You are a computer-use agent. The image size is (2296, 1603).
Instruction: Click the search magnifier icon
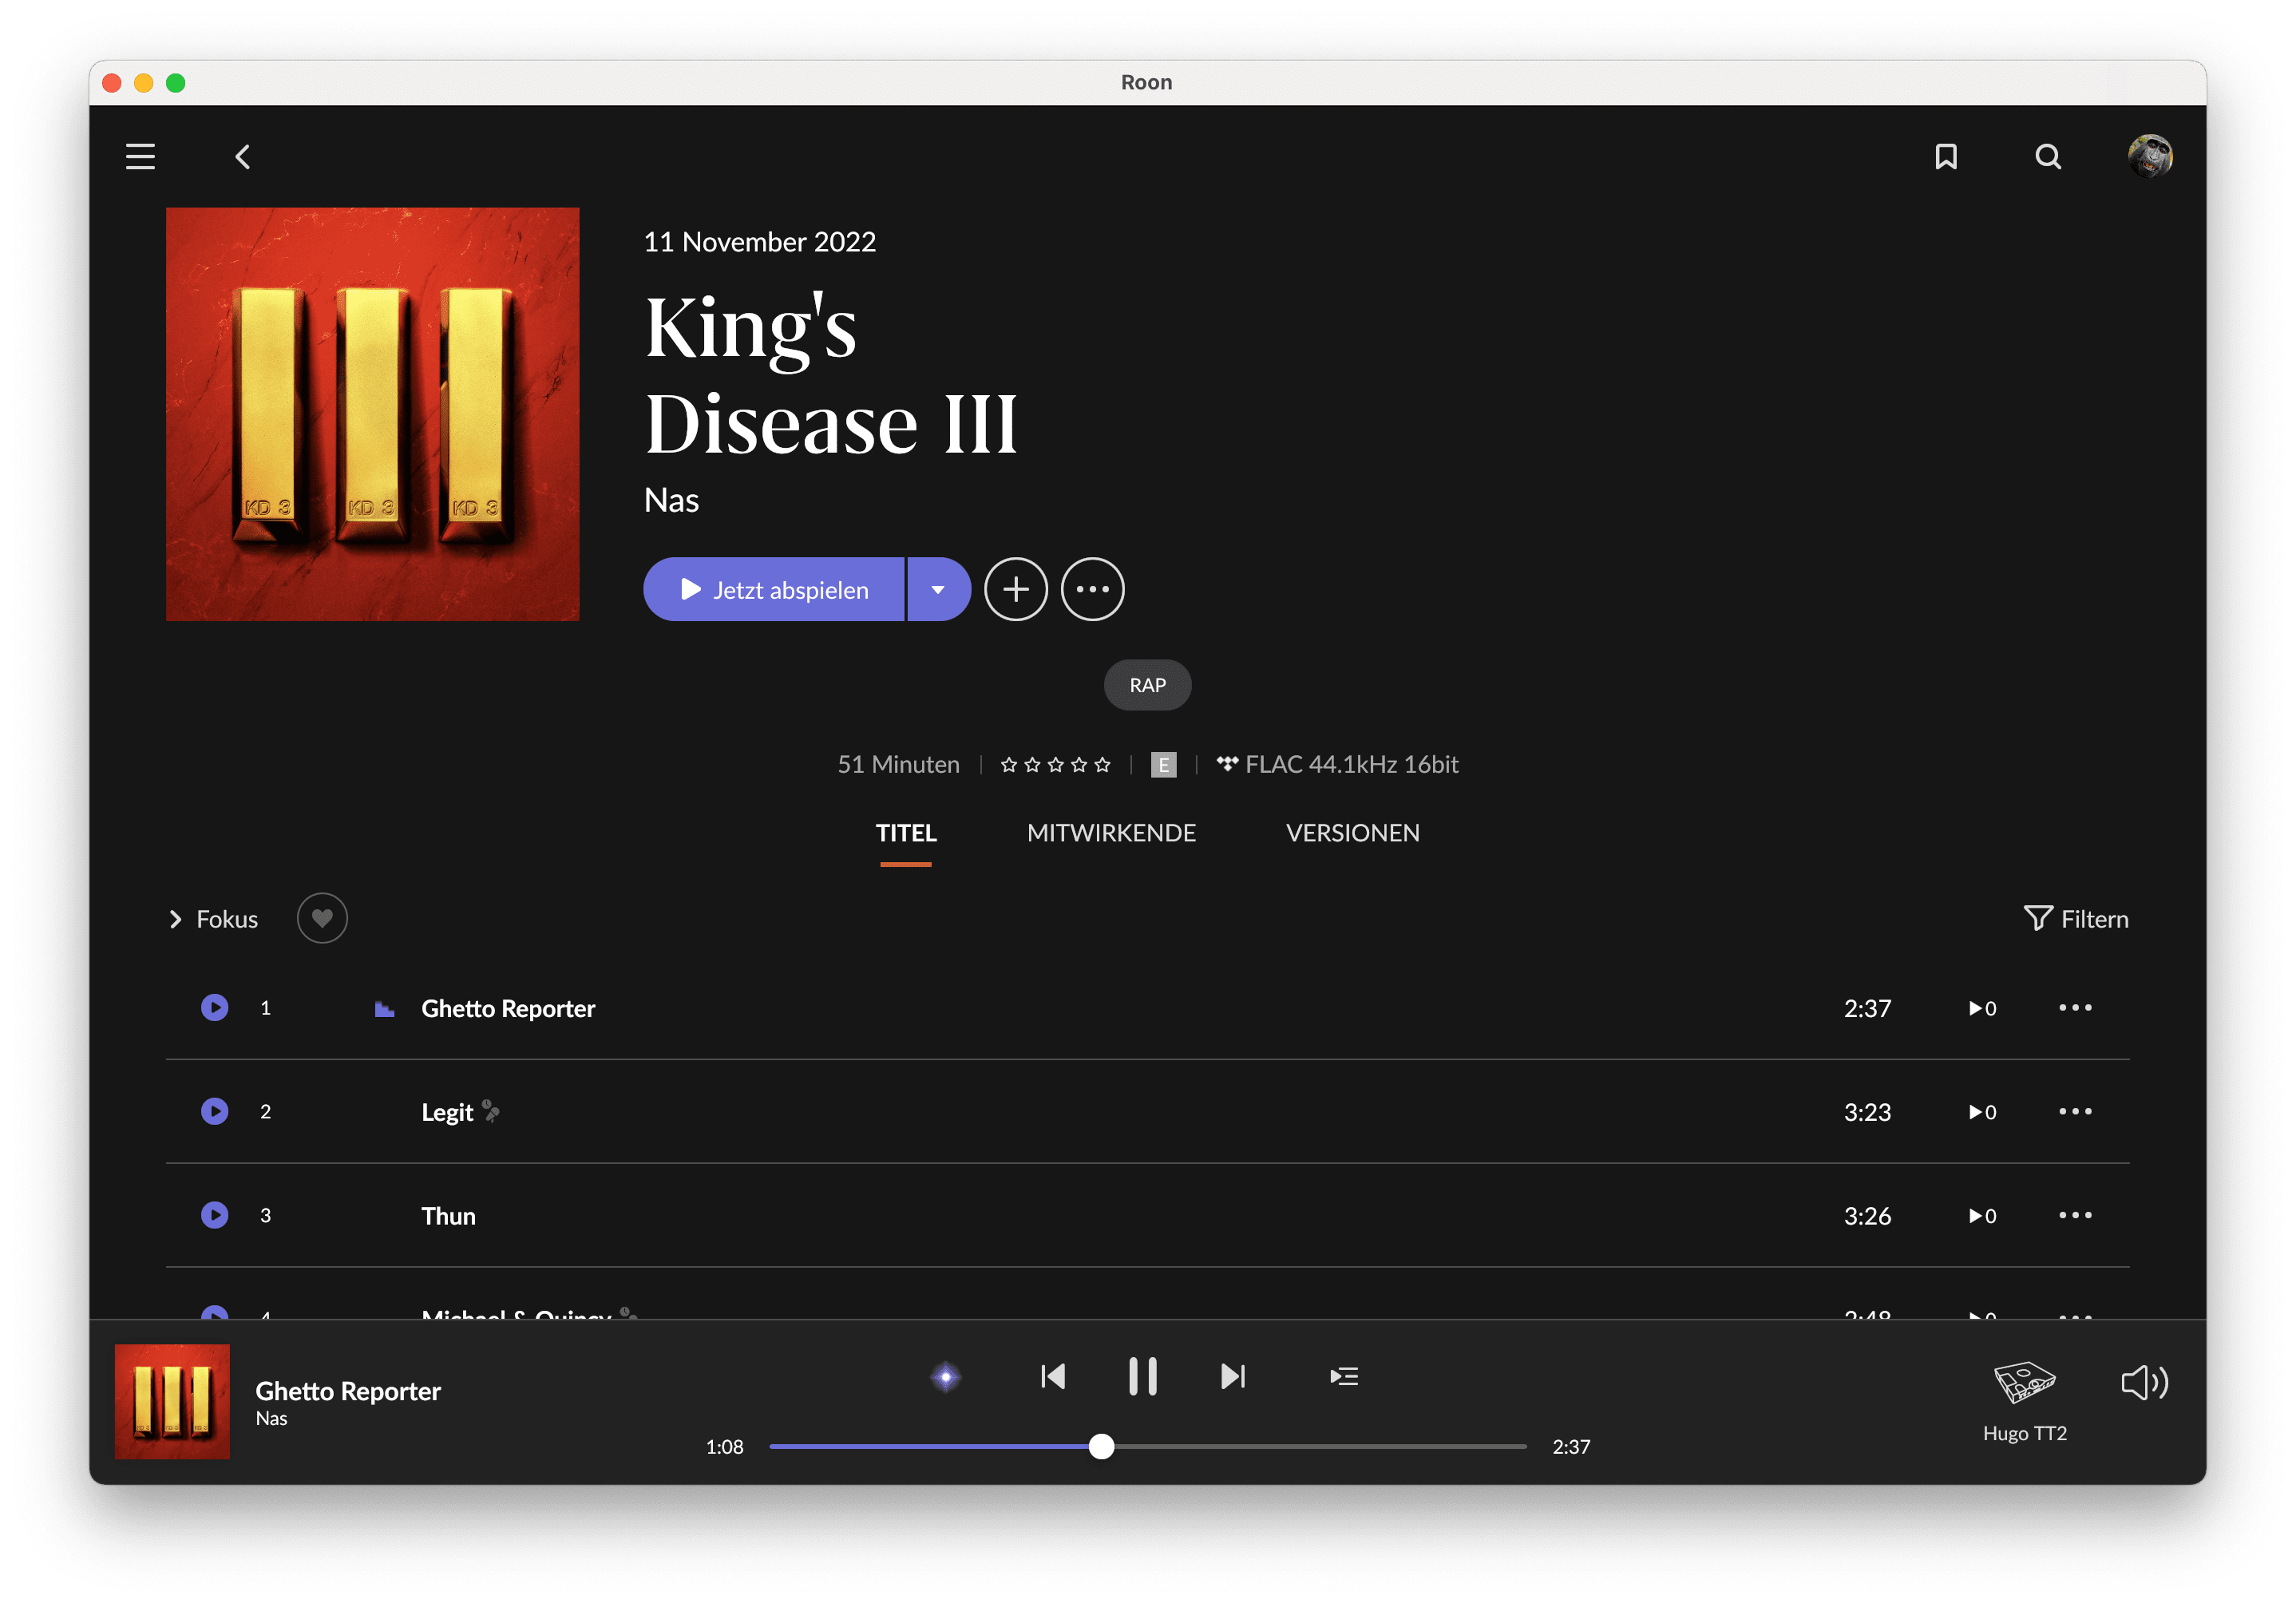pyautogui.click(x=2047, y=157)
